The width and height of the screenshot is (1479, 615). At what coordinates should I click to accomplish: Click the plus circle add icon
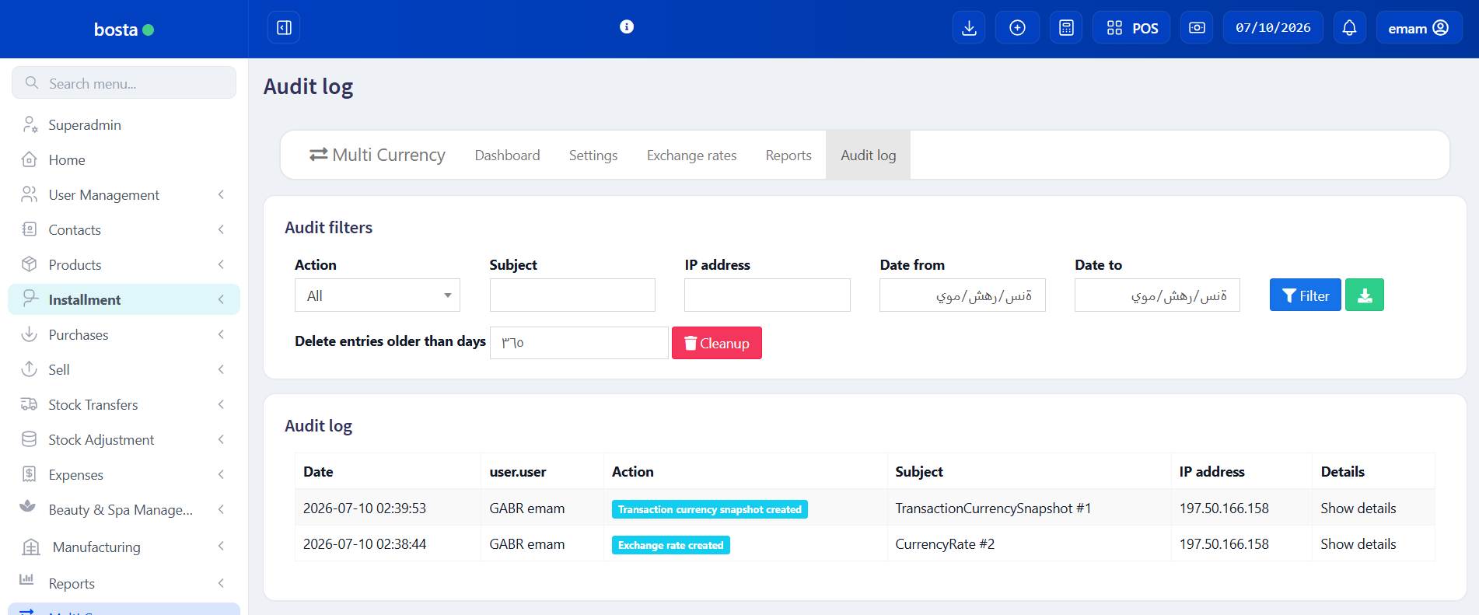click(x=1017, y=28)
